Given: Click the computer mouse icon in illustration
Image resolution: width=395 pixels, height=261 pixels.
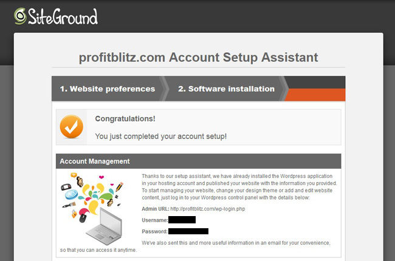Looking at the screenshot, I should (83, 218).
